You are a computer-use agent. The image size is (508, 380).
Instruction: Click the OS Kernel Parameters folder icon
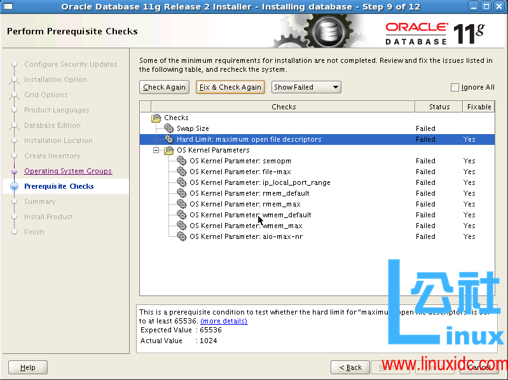[168, 151]
